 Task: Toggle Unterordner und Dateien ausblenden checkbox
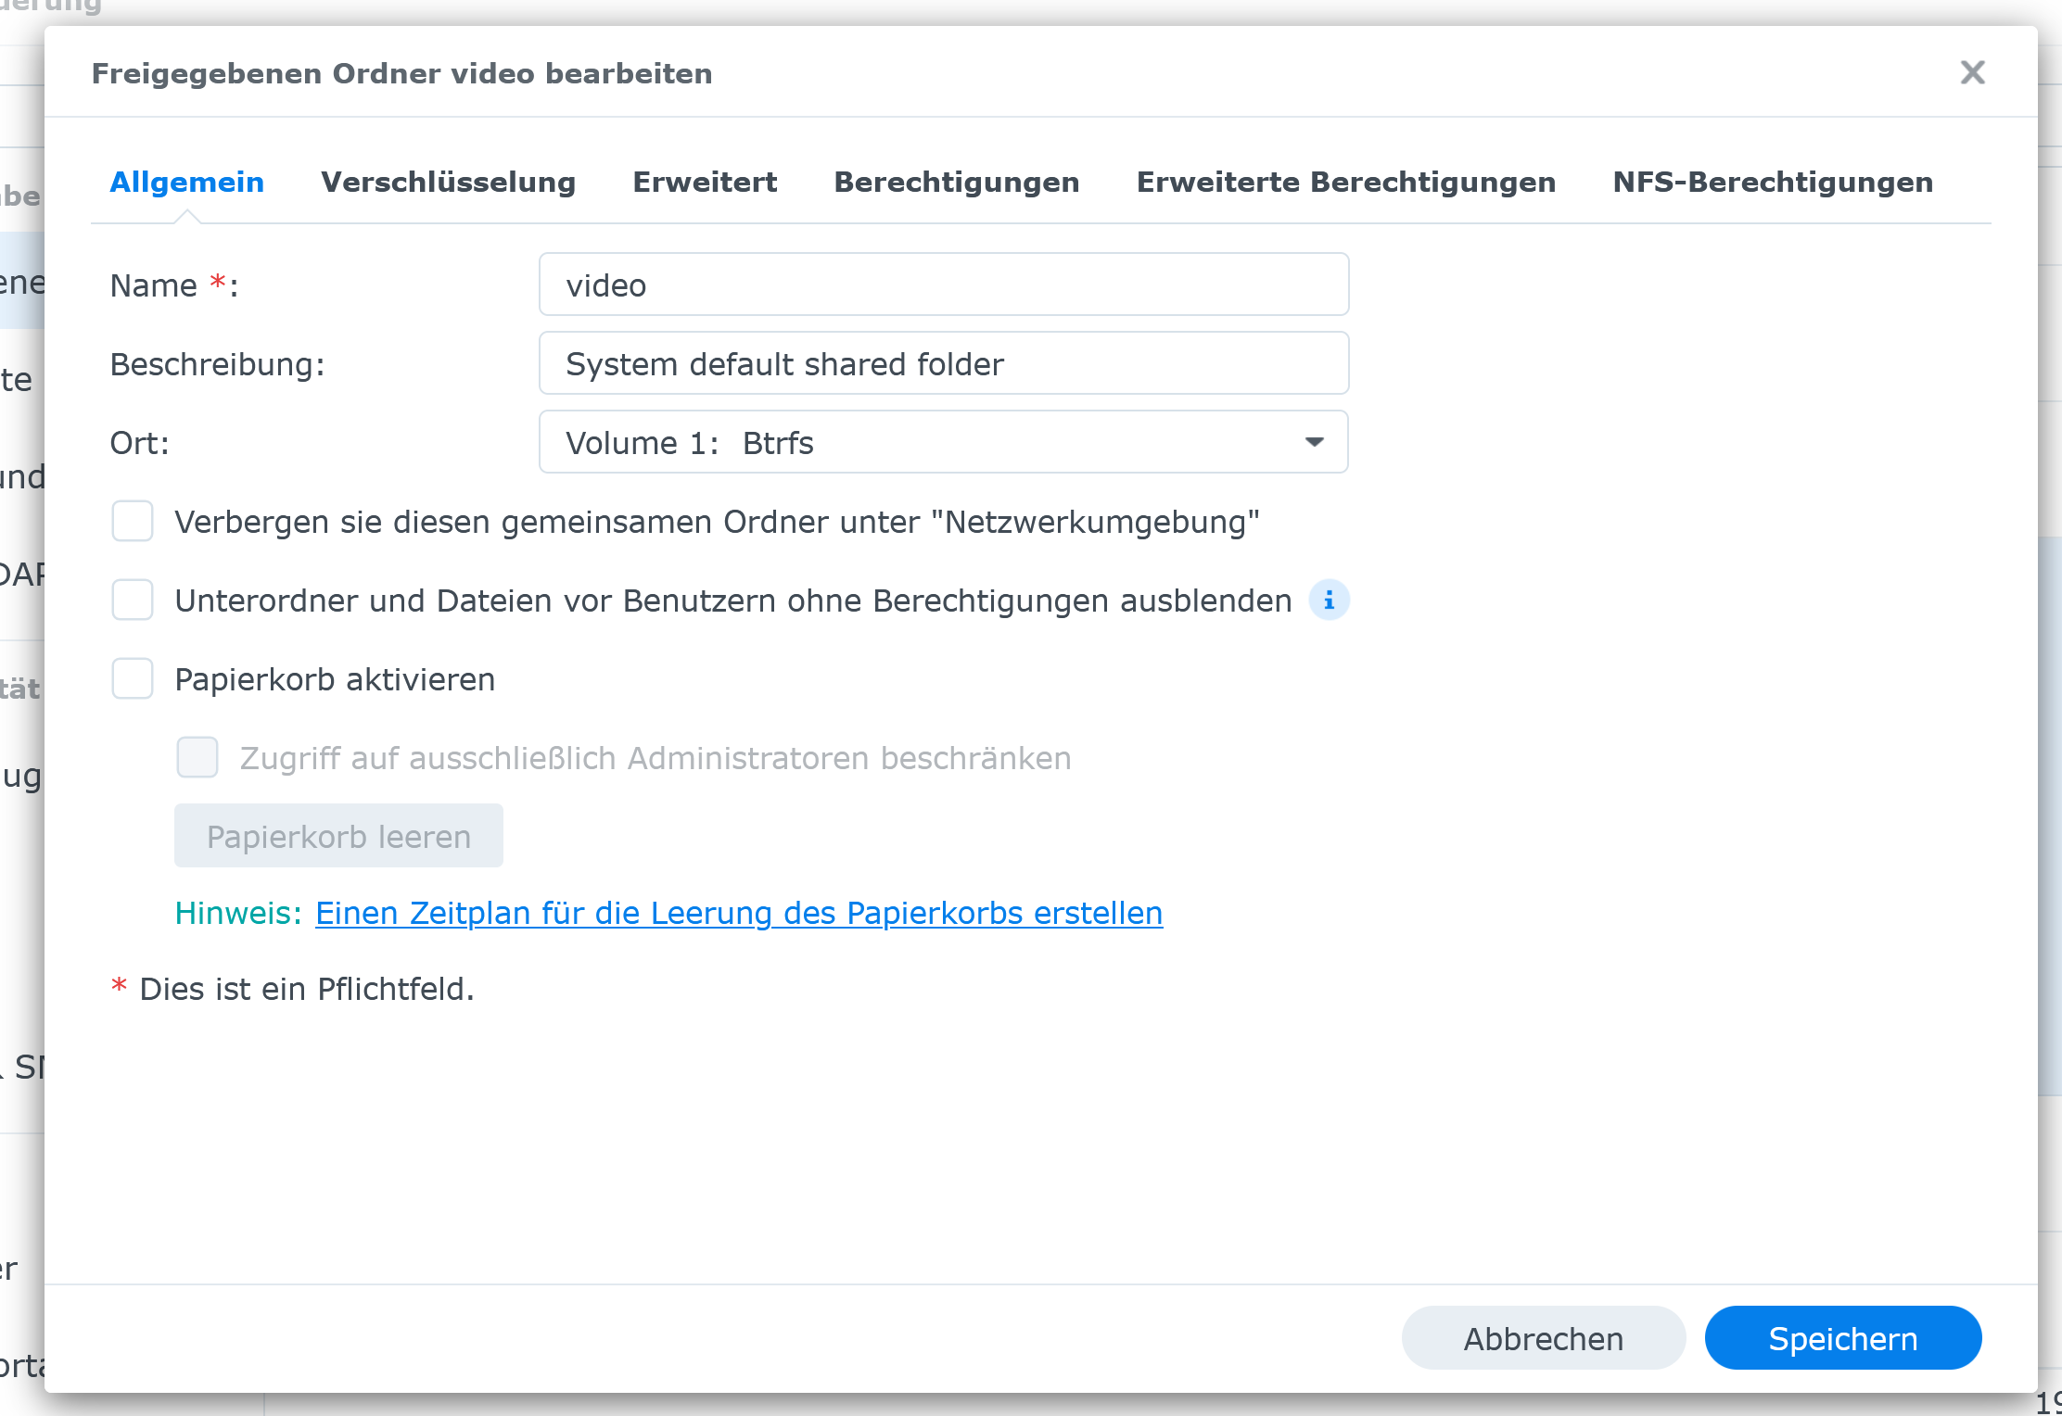coord(133,601)
